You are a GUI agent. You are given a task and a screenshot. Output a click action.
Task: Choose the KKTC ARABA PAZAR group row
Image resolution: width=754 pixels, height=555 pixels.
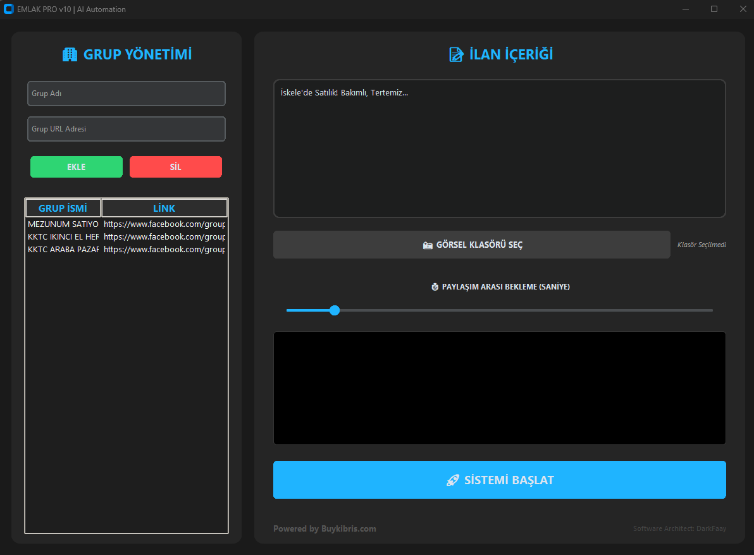pyautogui.click(x=63, y=250)
